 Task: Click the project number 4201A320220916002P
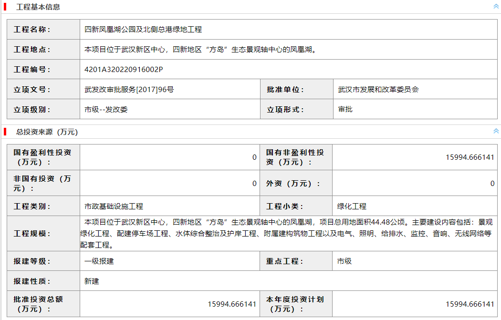[124, 70]
